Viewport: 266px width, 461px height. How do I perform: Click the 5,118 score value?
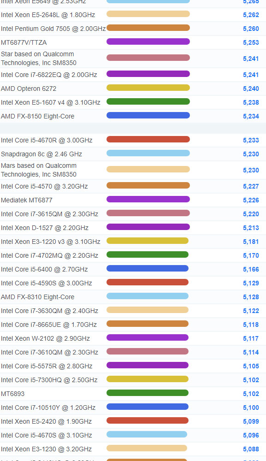tap(251, 325)
